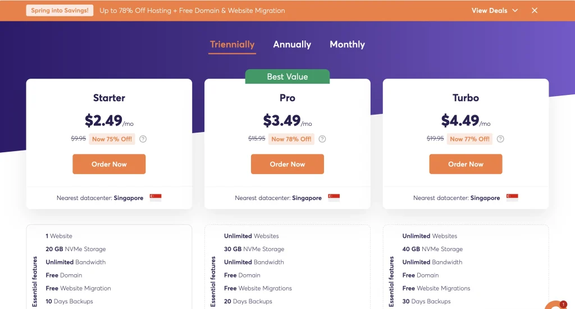This screenshot has width=575, height=309.
Task: Open help icon beside Starter 75% discount
Action: point(143,139)
